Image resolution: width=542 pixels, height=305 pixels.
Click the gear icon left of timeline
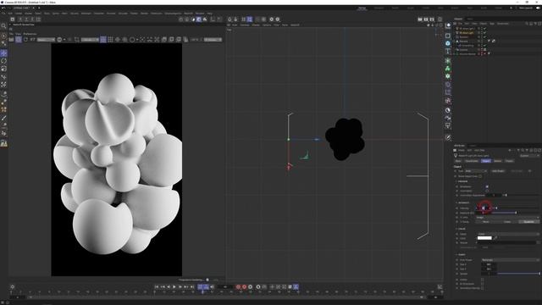(13, 286)
